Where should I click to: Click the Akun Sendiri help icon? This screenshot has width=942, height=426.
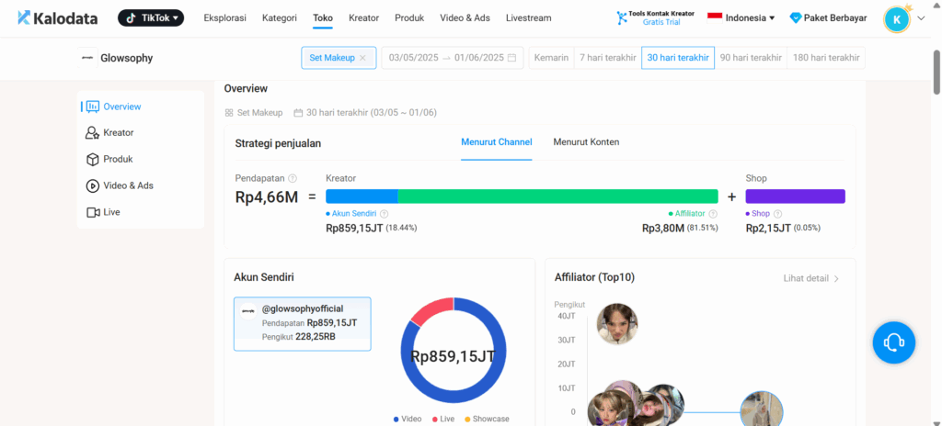pyautogui.click(x=384, y=214)
